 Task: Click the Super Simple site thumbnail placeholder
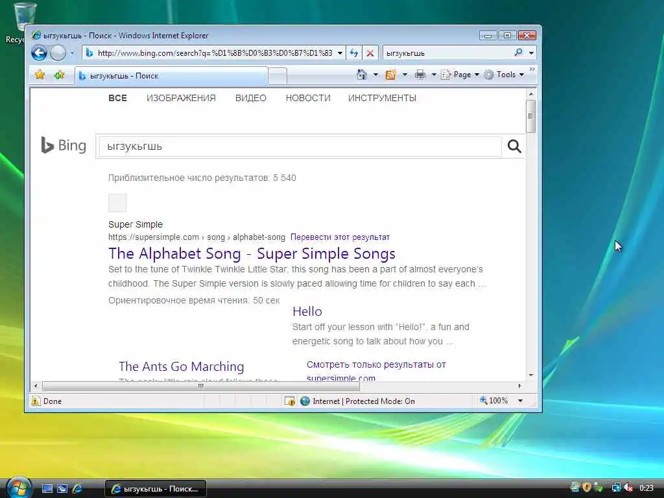[x=117, y=203]
